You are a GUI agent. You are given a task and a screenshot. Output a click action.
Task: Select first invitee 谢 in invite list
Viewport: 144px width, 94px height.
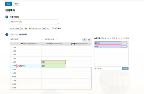point(108,43)
